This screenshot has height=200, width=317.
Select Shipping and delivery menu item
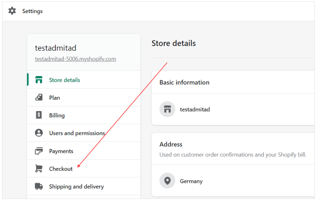tap(76, 187)
